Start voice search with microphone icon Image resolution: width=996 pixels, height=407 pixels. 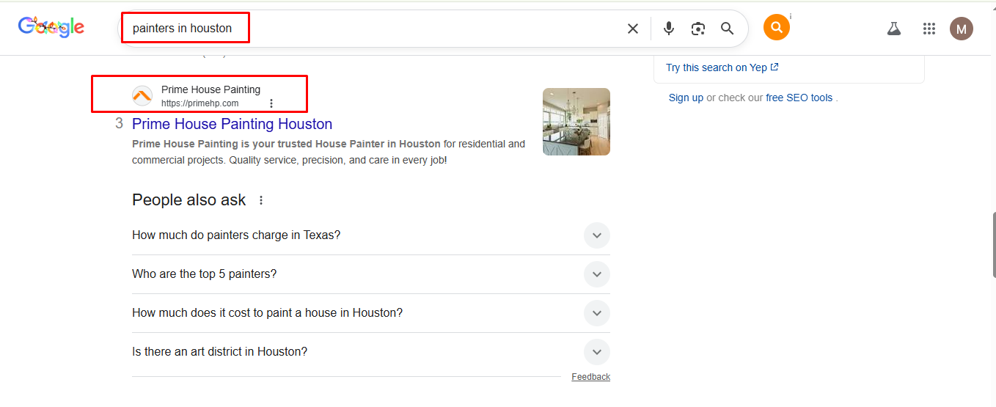tap(668, 29)
